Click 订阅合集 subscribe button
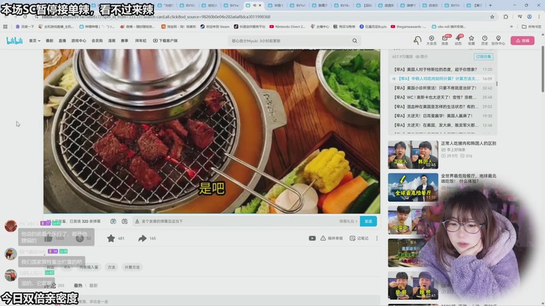 click(x=484, y=56)
